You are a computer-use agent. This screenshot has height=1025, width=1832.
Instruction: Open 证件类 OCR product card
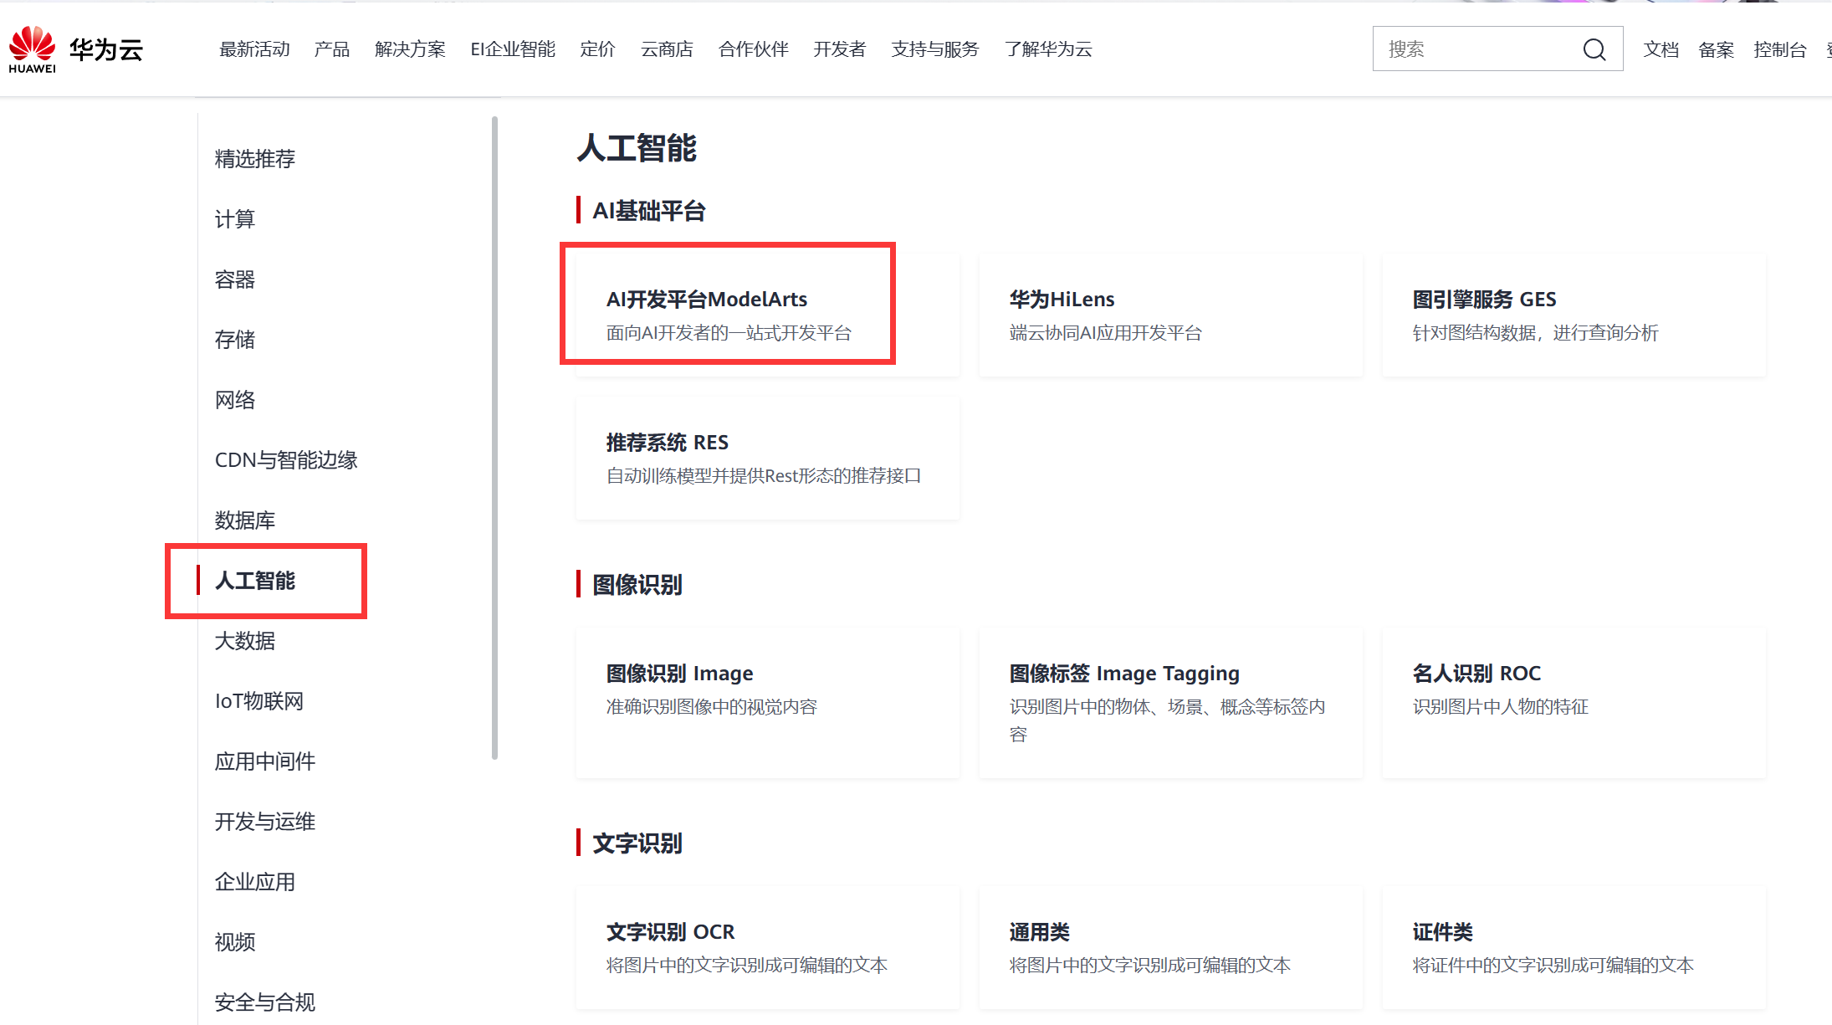click(1574, 947)
